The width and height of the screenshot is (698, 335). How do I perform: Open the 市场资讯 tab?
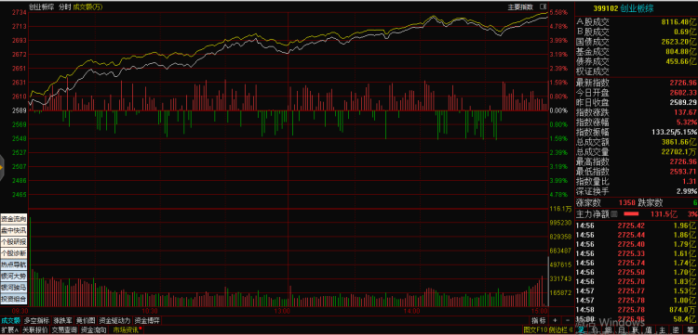[127, 330]
